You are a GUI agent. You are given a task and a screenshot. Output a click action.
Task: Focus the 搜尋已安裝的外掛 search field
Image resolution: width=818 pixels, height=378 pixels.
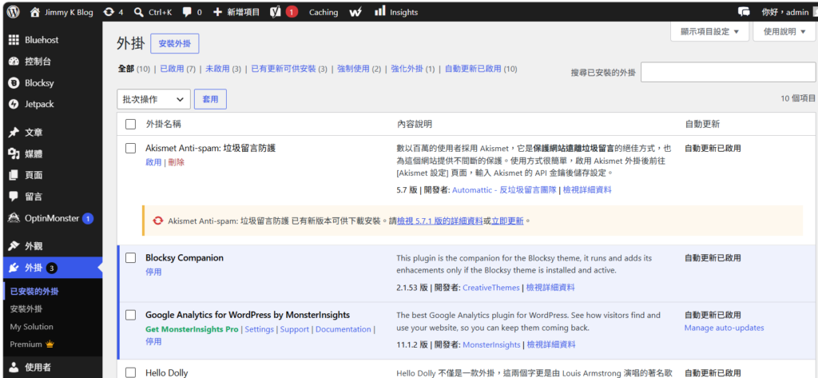click(729, 72)
